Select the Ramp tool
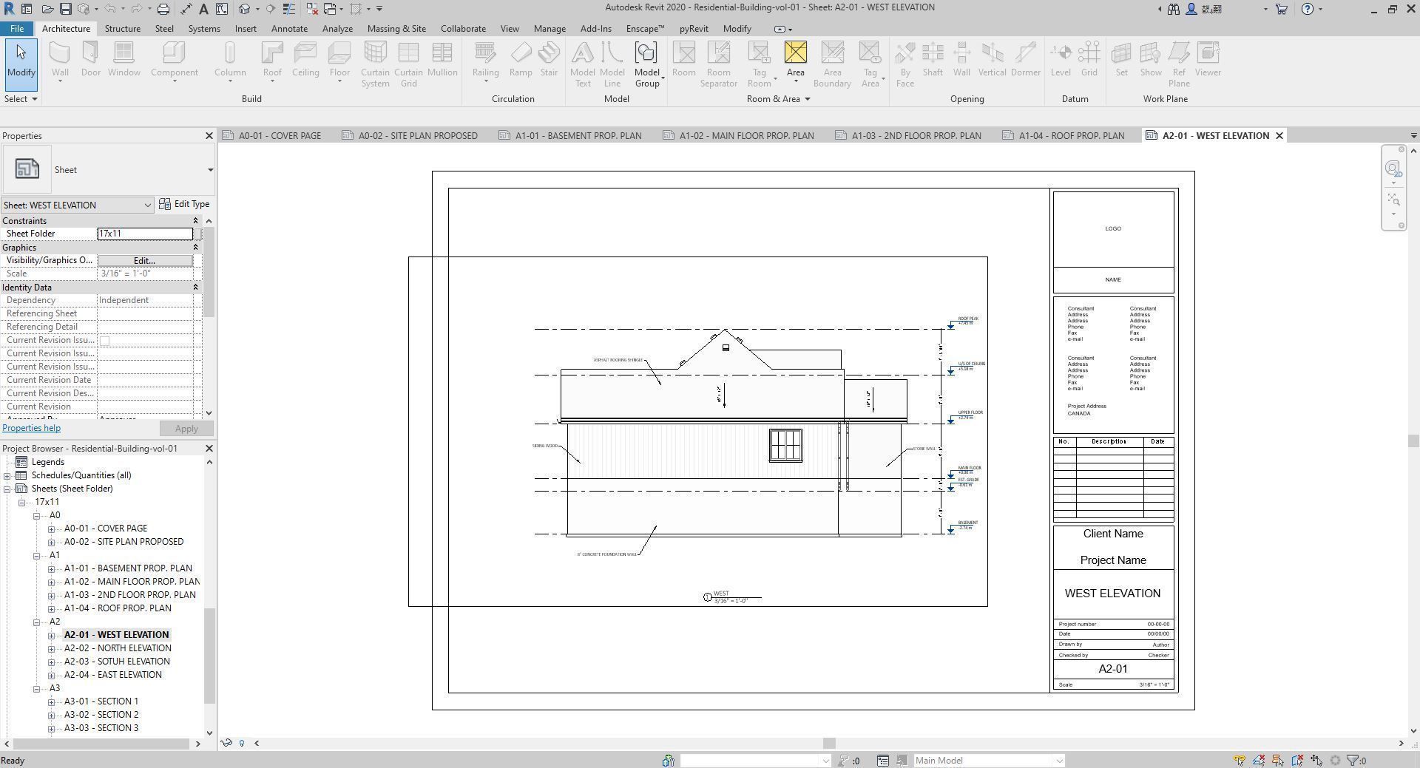Viewport: 1420px width, 768px height. [521, 59]
